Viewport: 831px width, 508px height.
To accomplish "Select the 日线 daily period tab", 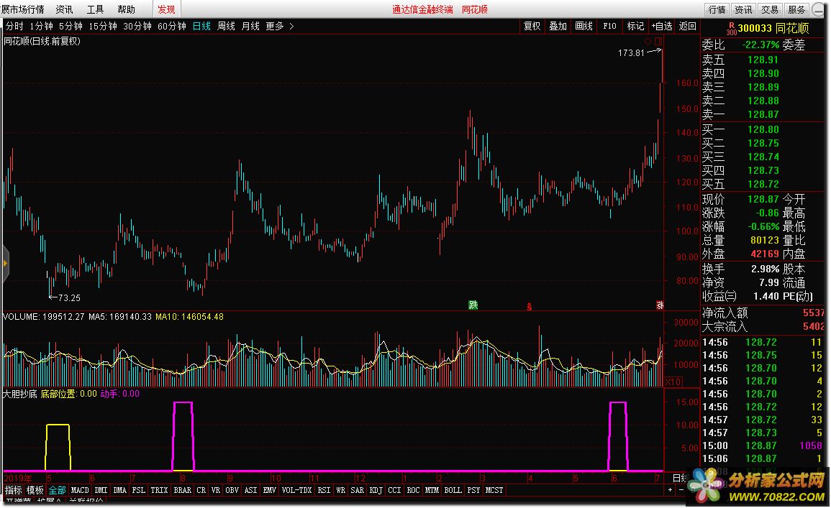I will [x=201, y=26].
